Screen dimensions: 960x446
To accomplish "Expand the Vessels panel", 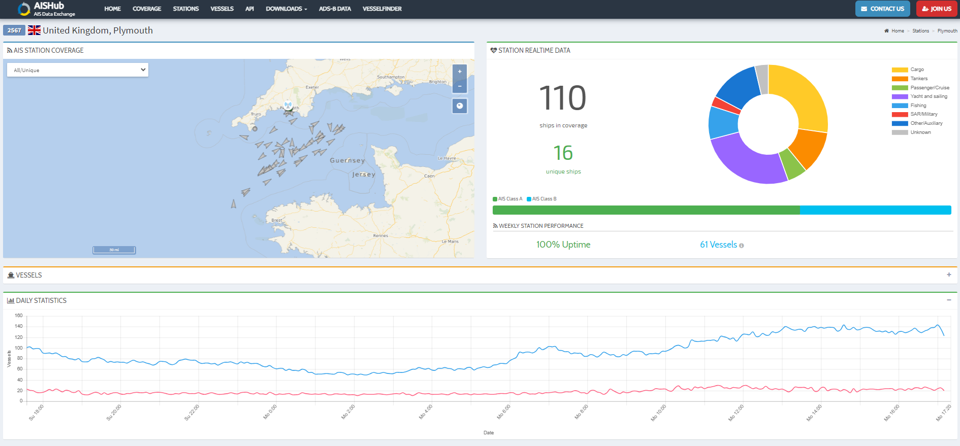I will (x=949, y=275).
